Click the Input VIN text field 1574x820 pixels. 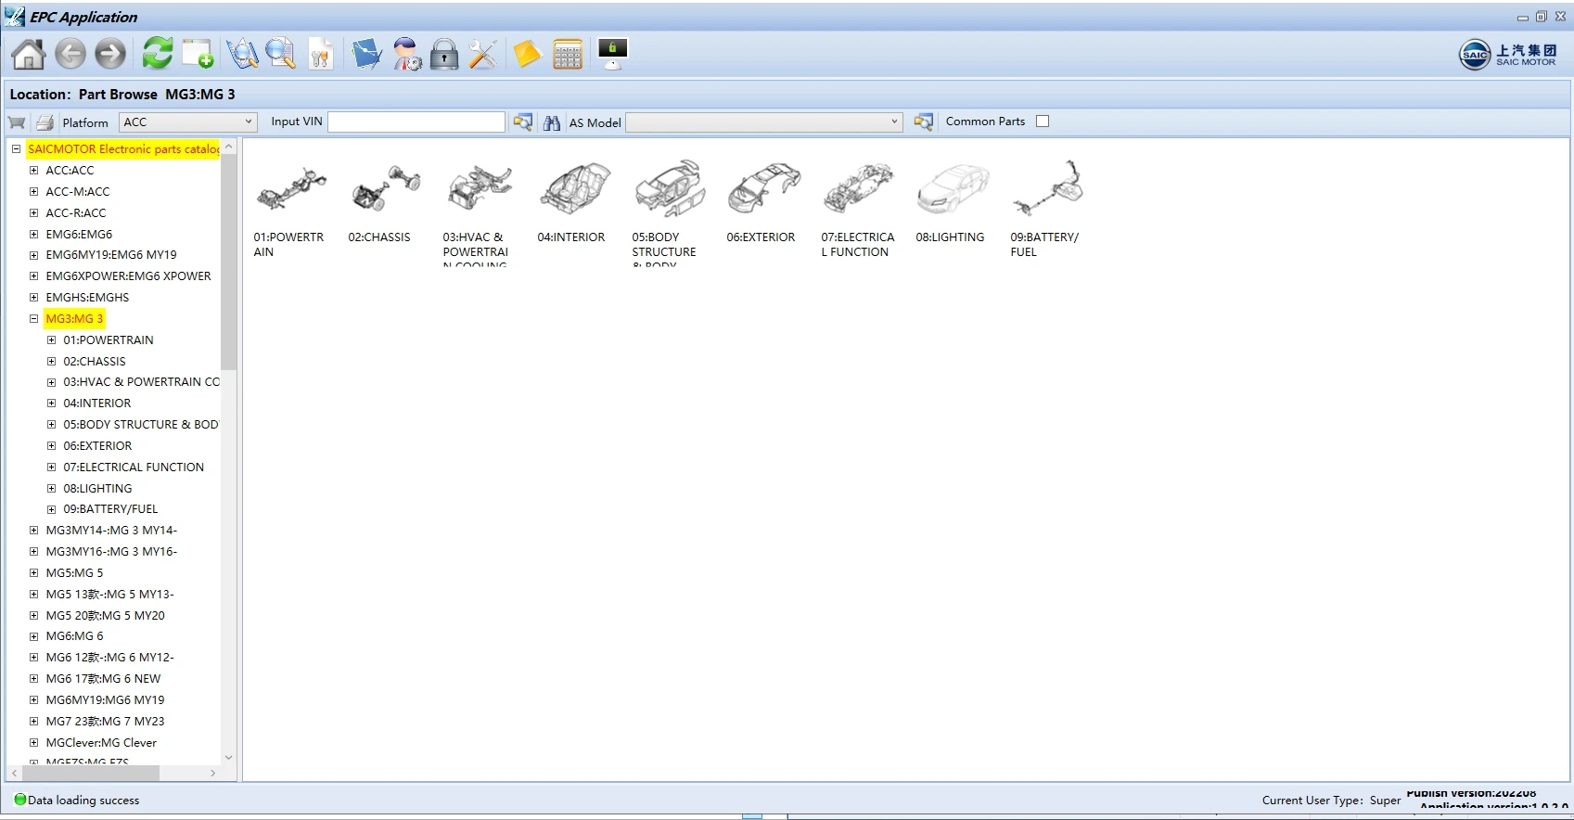tap(416, 122)
